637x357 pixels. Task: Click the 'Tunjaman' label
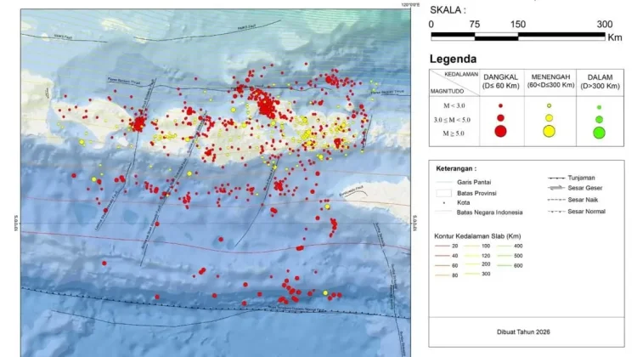click(x=581, y=178)
